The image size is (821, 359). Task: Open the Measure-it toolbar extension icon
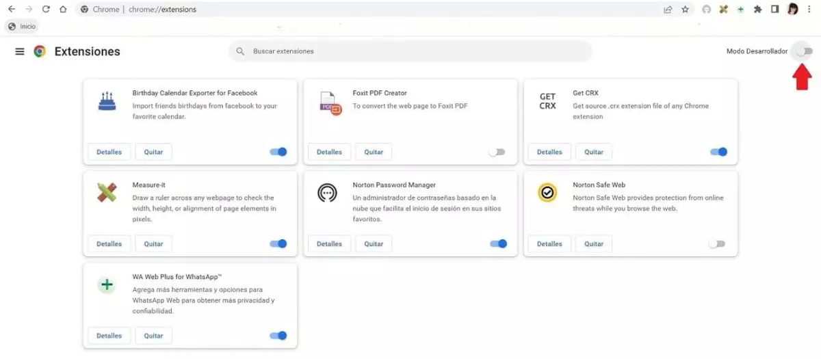[724, 10]
